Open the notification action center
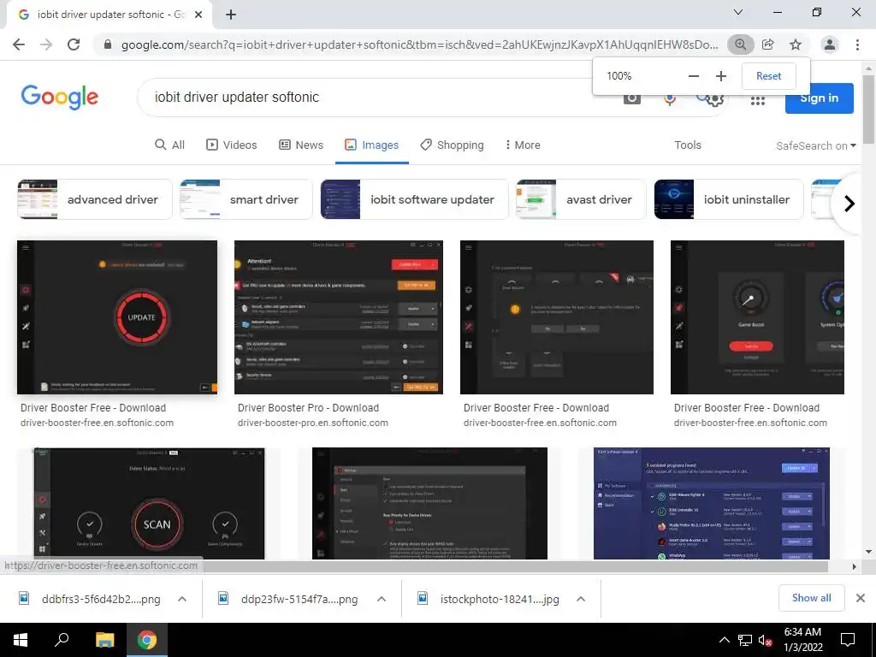This screenshot has width=876, height=657. tap(848, 640)
